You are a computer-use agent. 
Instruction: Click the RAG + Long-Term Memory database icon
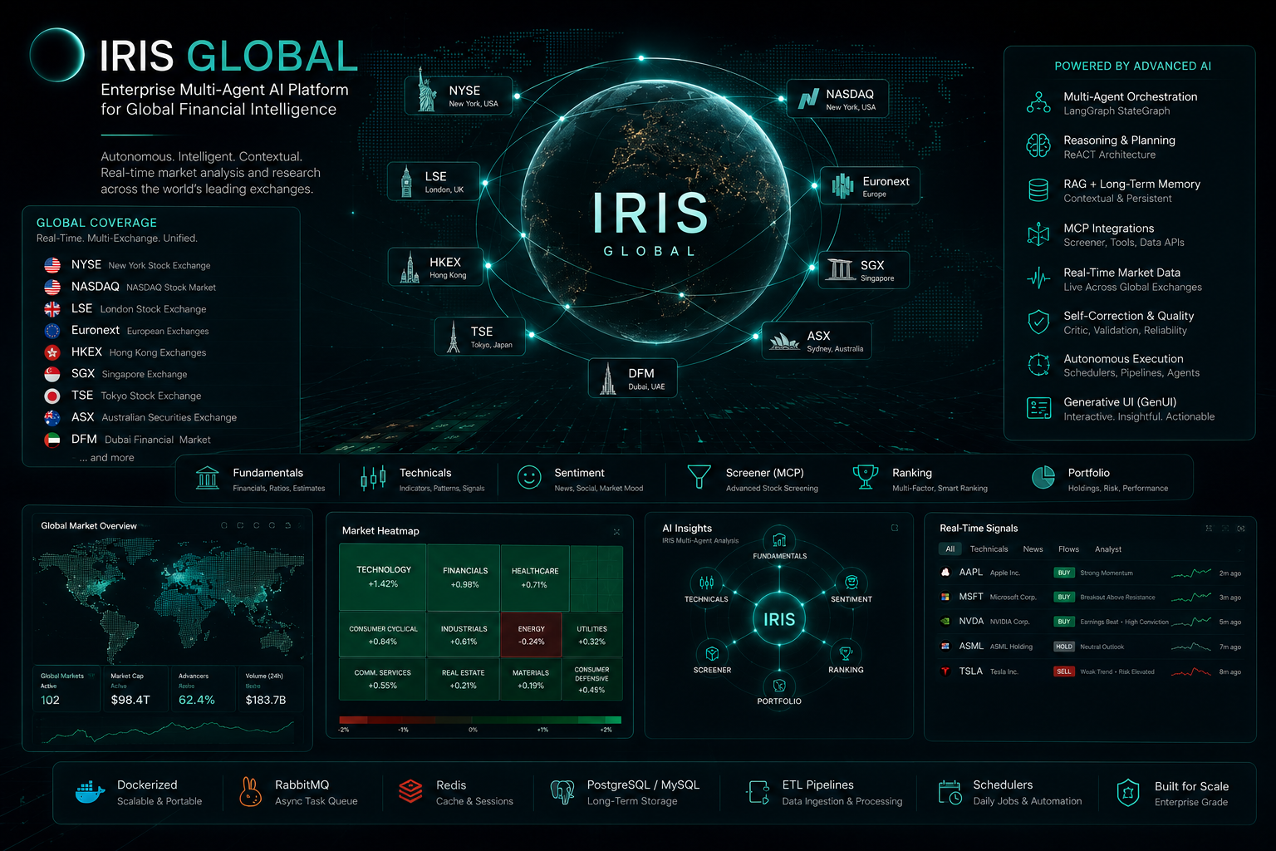1038,190
